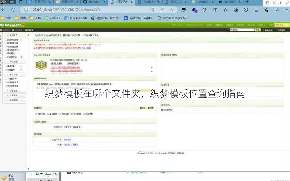Click icon beside 专题管理 in sidebar
The image size is (290, 181).
click(x=21, y=69)
